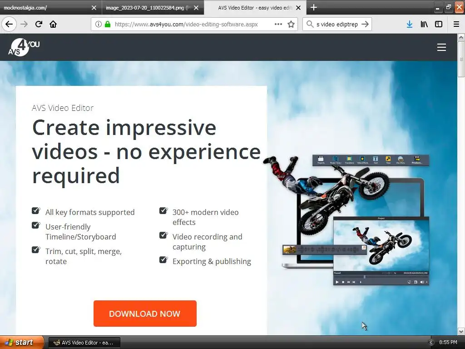Open page actions three-dot menu
Screen dimensions: 465x349
(x=278, y=24)
